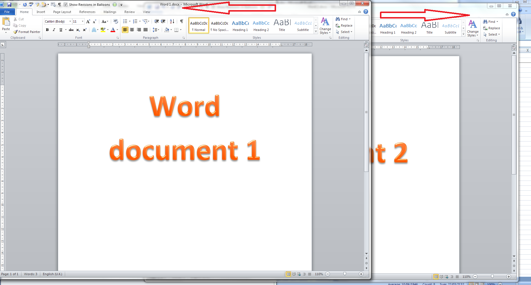Enable justified paragraph alignment
The image size is (531, 285).
(x=146, y=30)
